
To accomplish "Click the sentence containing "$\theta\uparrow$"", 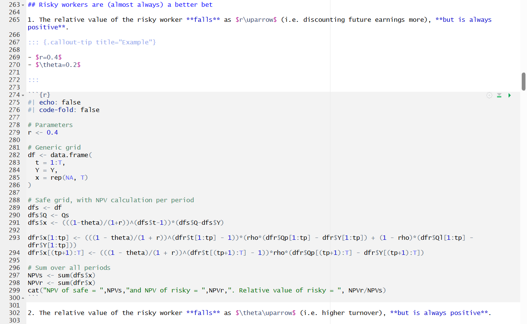I will click(259, 313).
